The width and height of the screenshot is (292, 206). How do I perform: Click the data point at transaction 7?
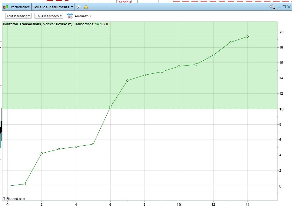tap(128, 81)
